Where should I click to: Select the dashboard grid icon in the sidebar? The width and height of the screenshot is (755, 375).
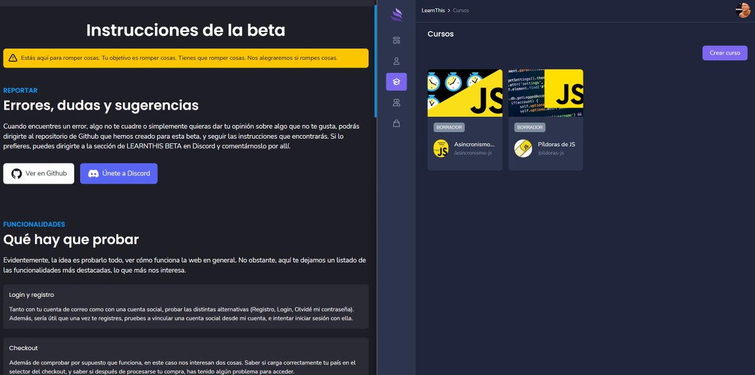pos(396,39)
